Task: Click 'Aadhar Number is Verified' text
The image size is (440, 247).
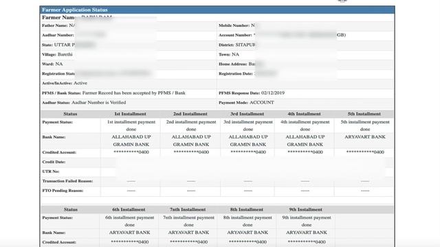Action: tap(98, 102)
